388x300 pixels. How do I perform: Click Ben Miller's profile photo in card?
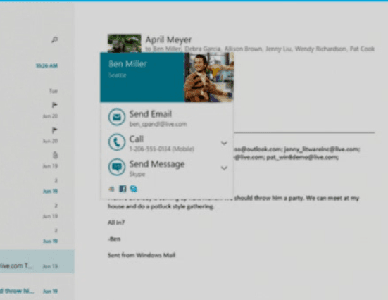point(208,77)
